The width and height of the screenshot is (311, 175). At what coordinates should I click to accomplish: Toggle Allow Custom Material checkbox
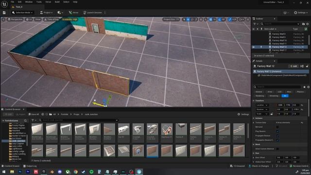(277, 149)
